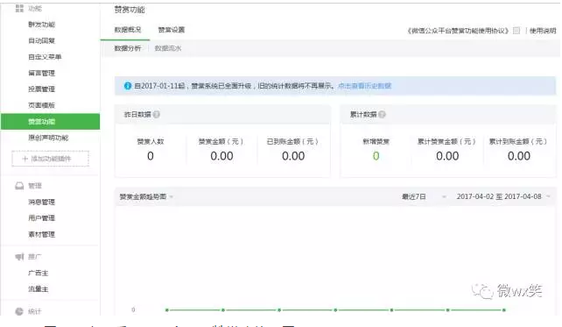Click the 累计赞赏金额 value 0.00
Image resolution: width=562 pixels, height=327 pixels.
447,156
